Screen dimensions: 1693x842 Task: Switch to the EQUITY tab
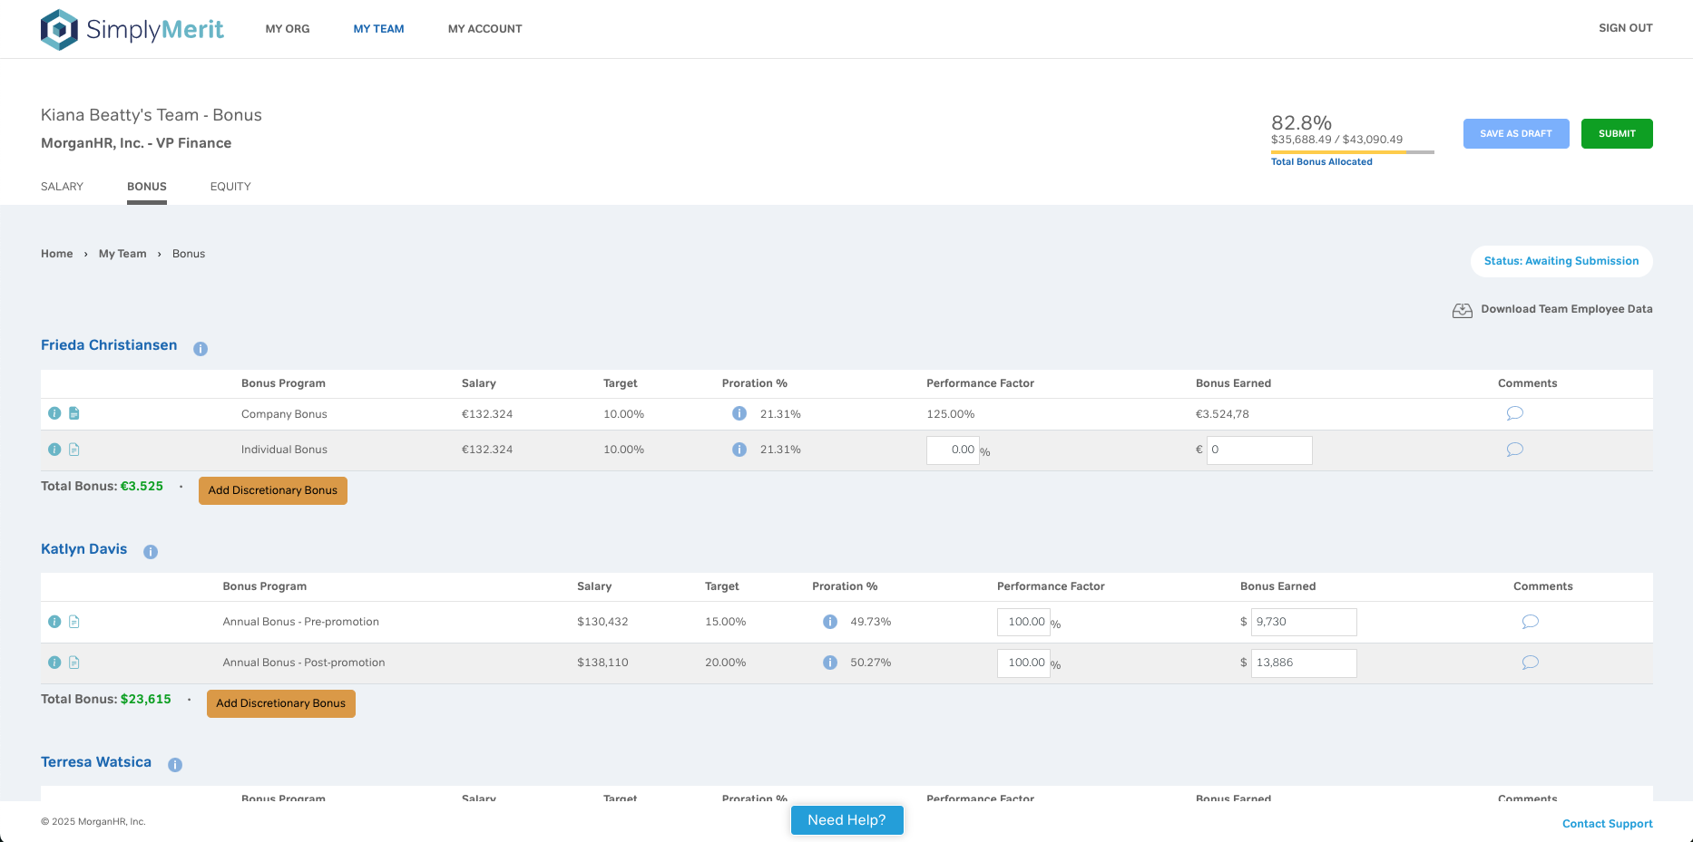click(230, 186)
